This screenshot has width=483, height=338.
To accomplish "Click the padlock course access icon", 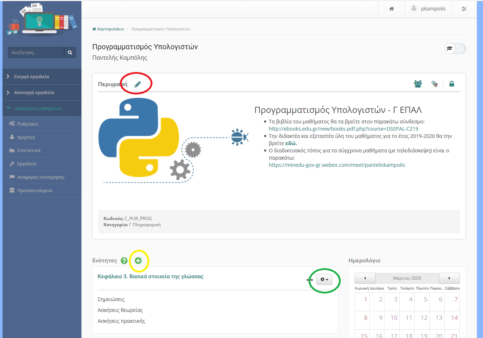I will (x=451, y=84).
